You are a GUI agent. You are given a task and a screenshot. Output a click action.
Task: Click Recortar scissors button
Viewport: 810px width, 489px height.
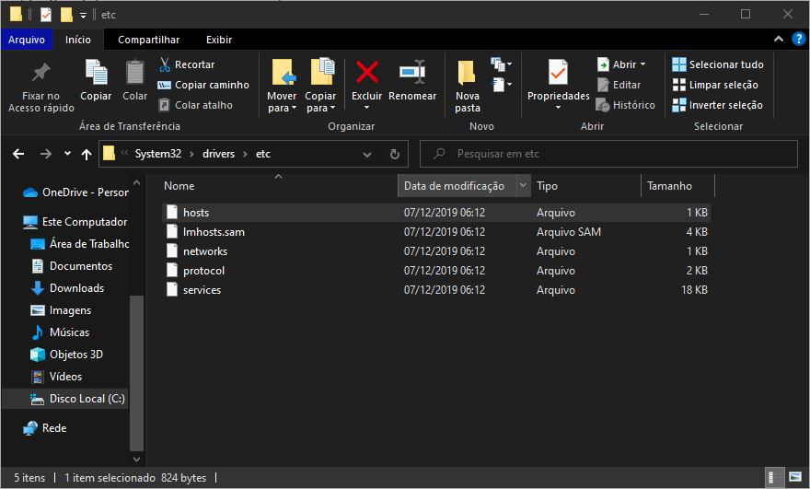[x=187, y=64]
